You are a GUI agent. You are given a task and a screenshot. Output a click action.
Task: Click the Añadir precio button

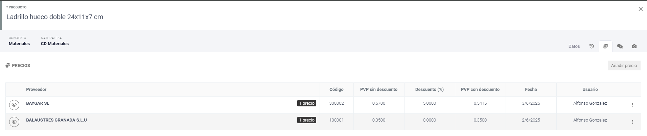624,66
